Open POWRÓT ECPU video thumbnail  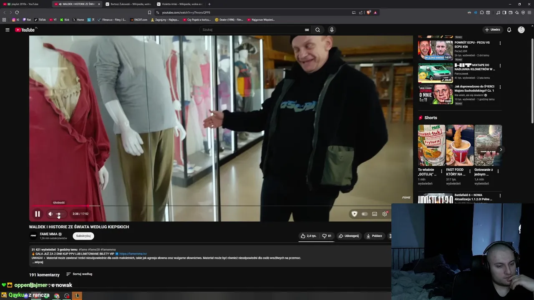(435, 50)
